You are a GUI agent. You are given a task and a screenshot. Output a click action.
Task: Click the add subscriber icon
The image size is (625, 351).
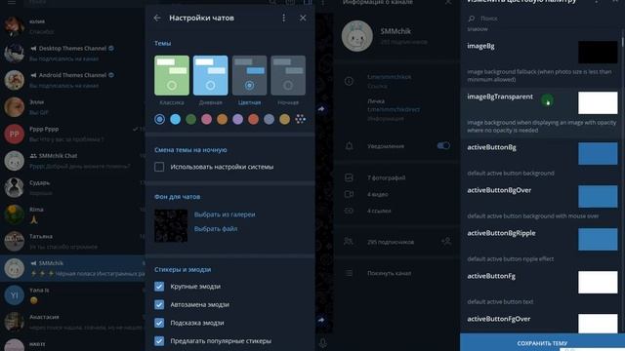pyautogui.click(x=446, y=241)
